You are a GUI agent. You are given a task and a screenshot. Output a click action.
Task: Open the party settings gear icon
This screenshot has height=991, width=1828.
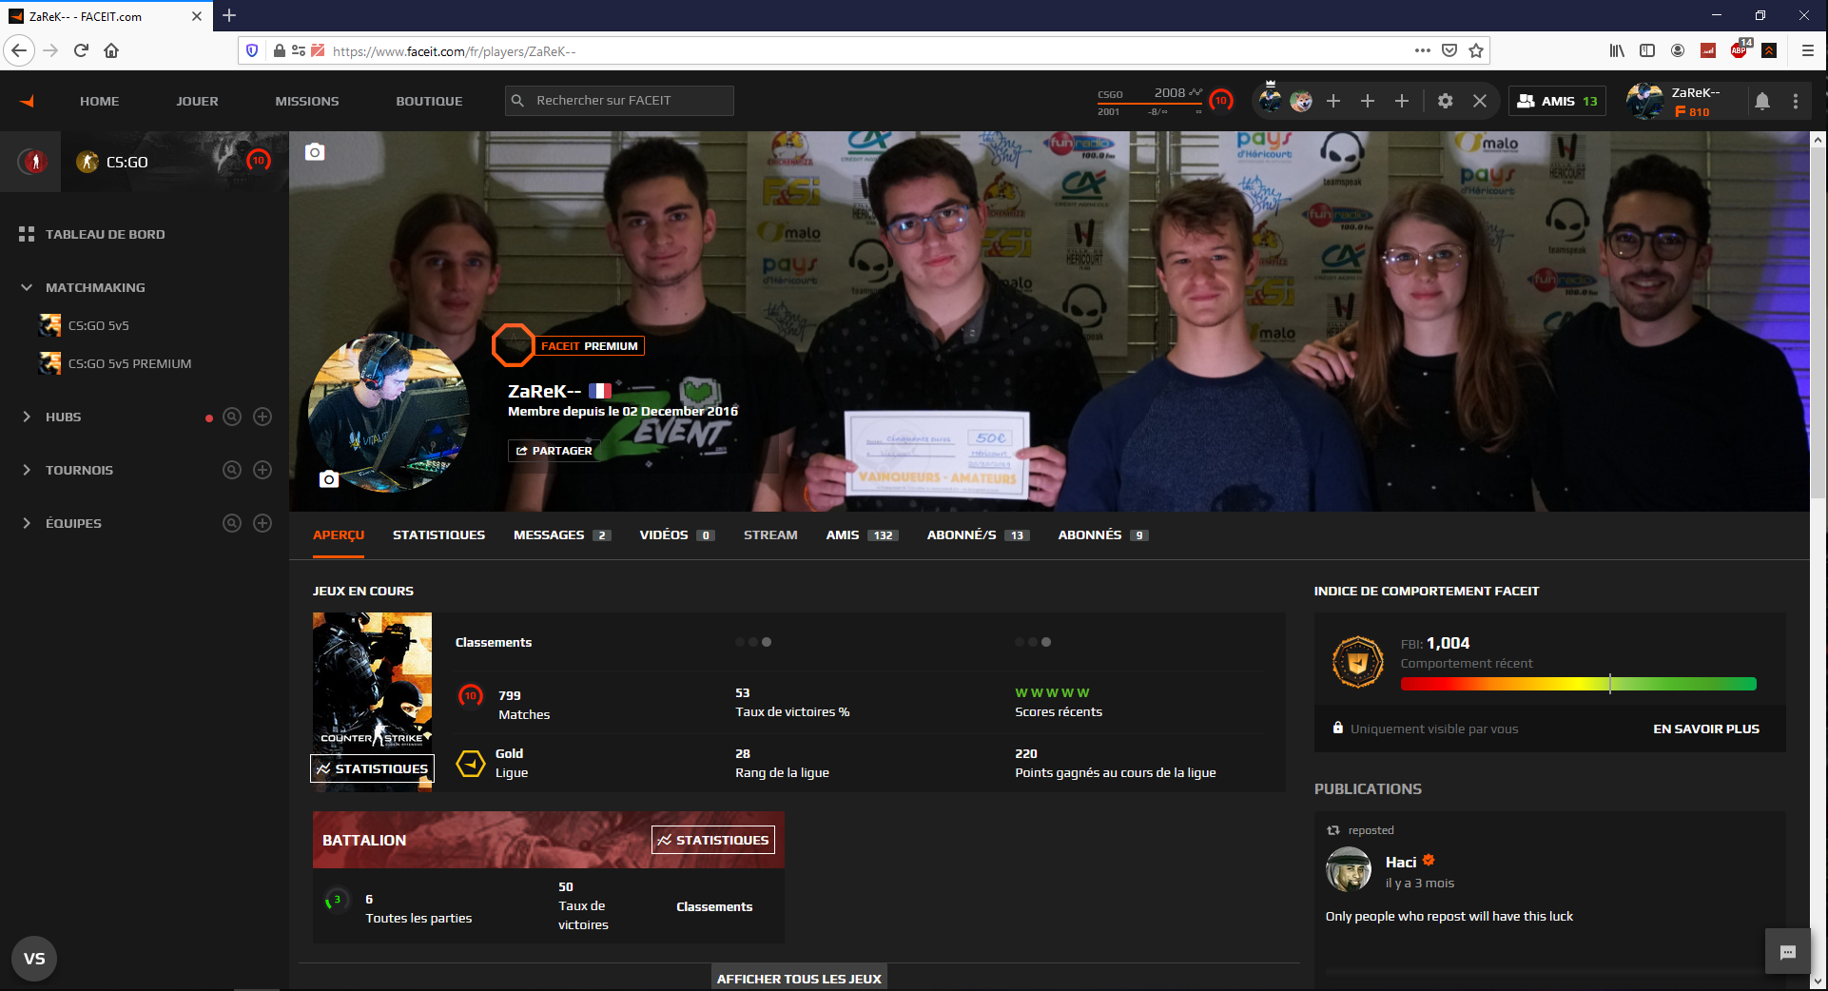click(1446, 101)
